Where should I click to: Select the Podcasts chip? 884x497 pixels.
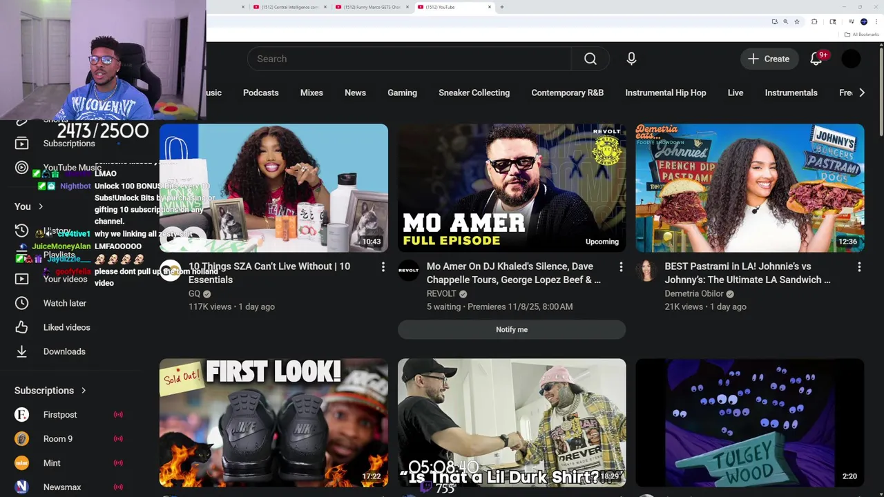click(x=260, y=92)
